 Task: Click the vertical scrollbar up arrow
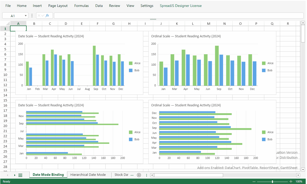point(303,23)
